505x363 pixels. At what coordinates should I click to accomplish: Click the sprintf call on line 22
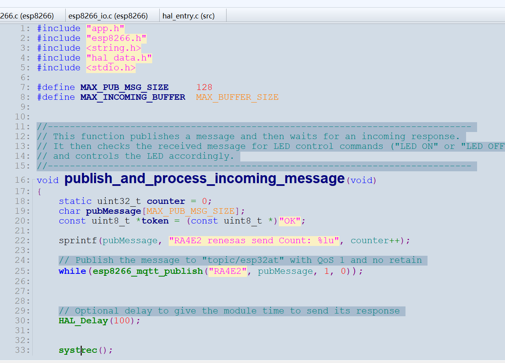[78, 240]
